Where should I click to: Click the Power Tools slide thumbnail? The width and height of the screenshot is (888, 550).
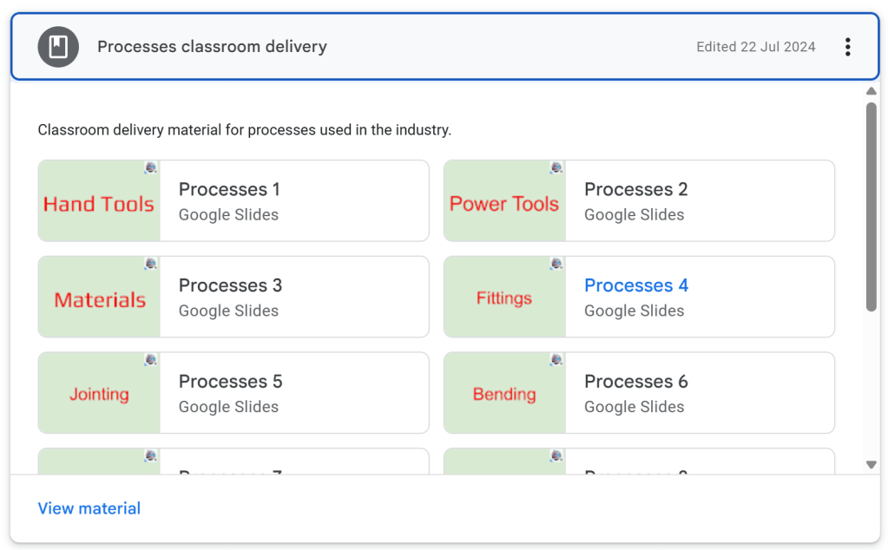504,204
